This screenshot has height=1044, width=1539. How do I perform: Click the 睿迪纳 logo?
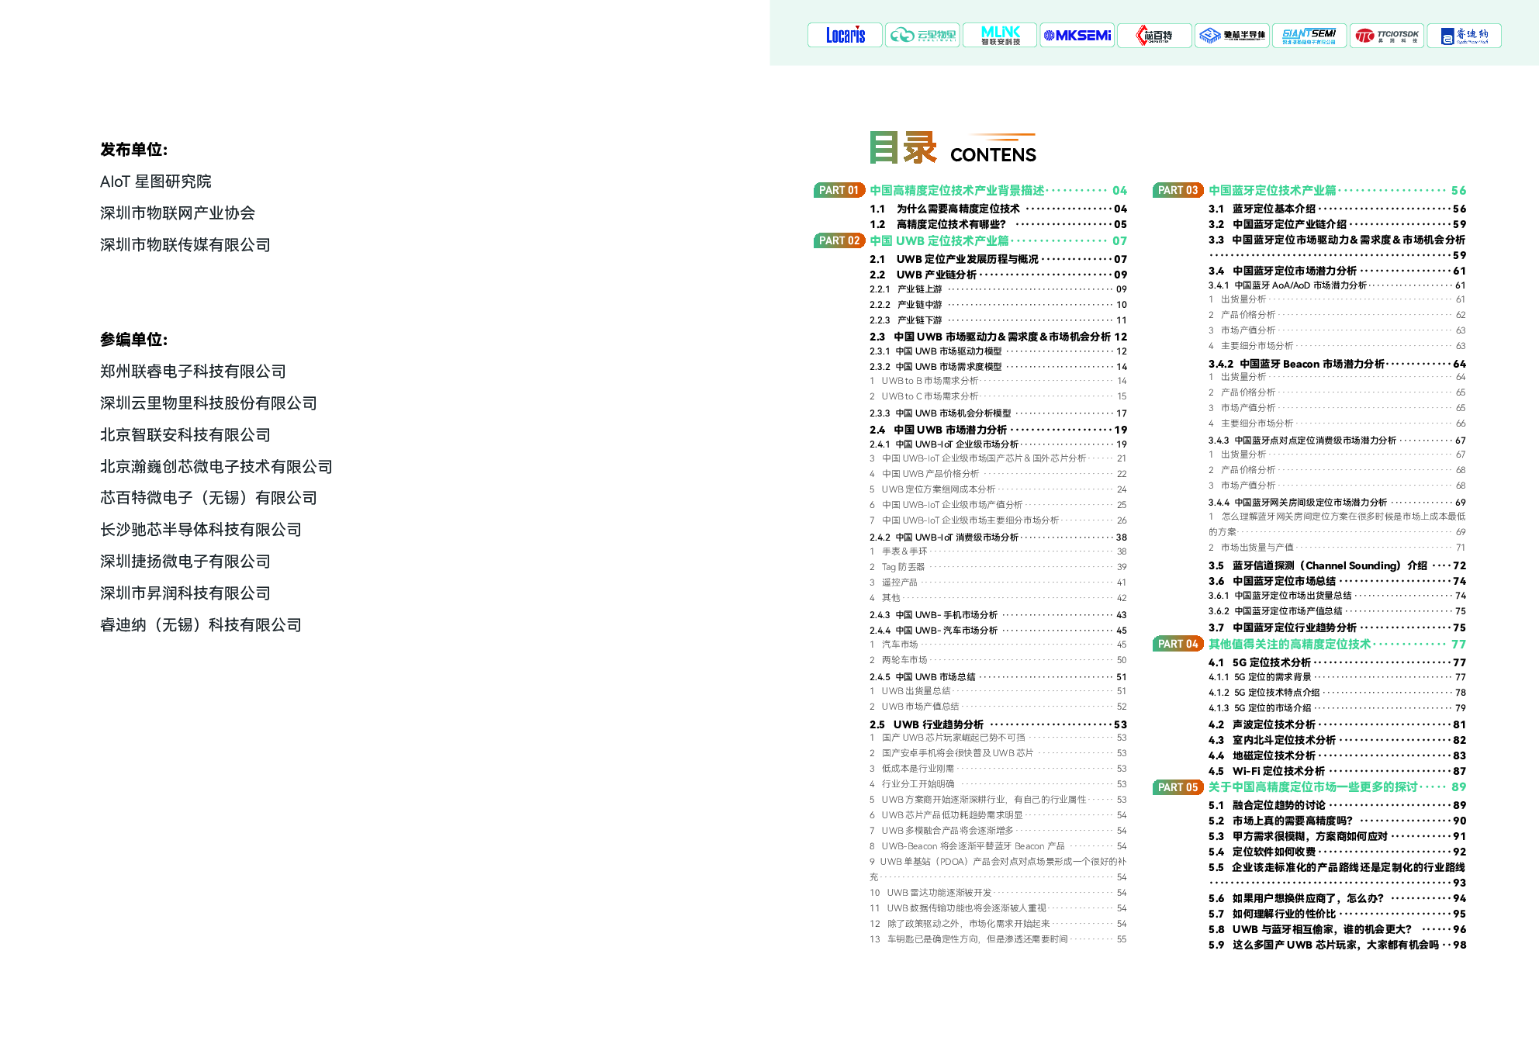coord(1465,35)
